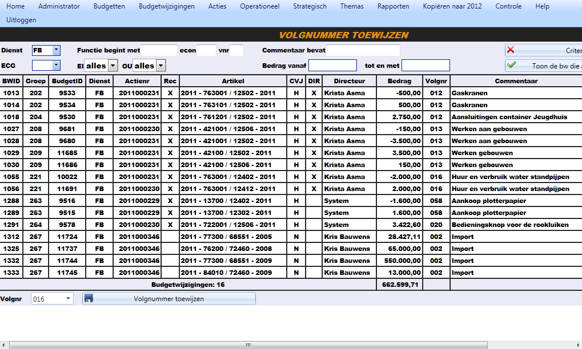Open the Rapporten menu
The image size is (582, 349).
393,6
